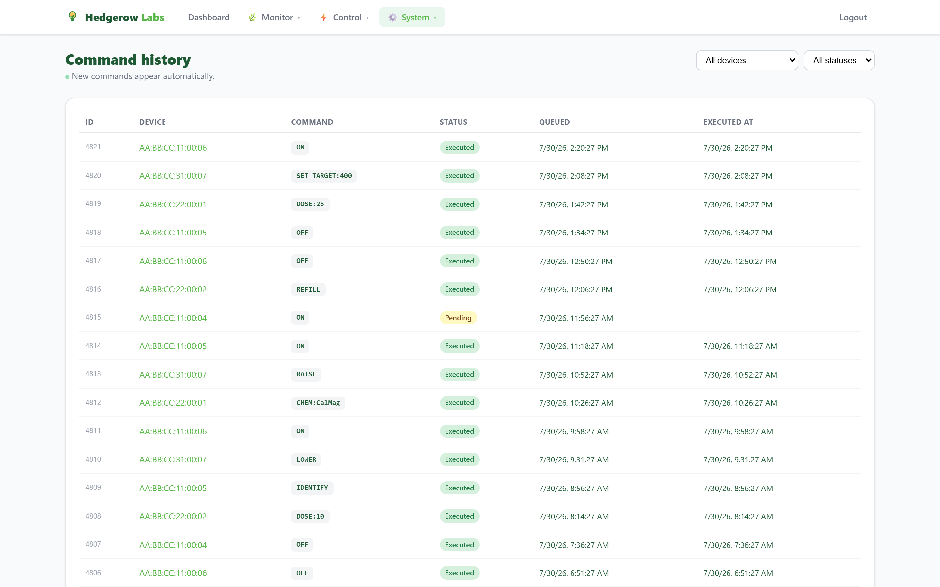The height and width of the screenshot is (587, 940).
Task: Click the STATUS column header
Action: click(x=453, y=122)
